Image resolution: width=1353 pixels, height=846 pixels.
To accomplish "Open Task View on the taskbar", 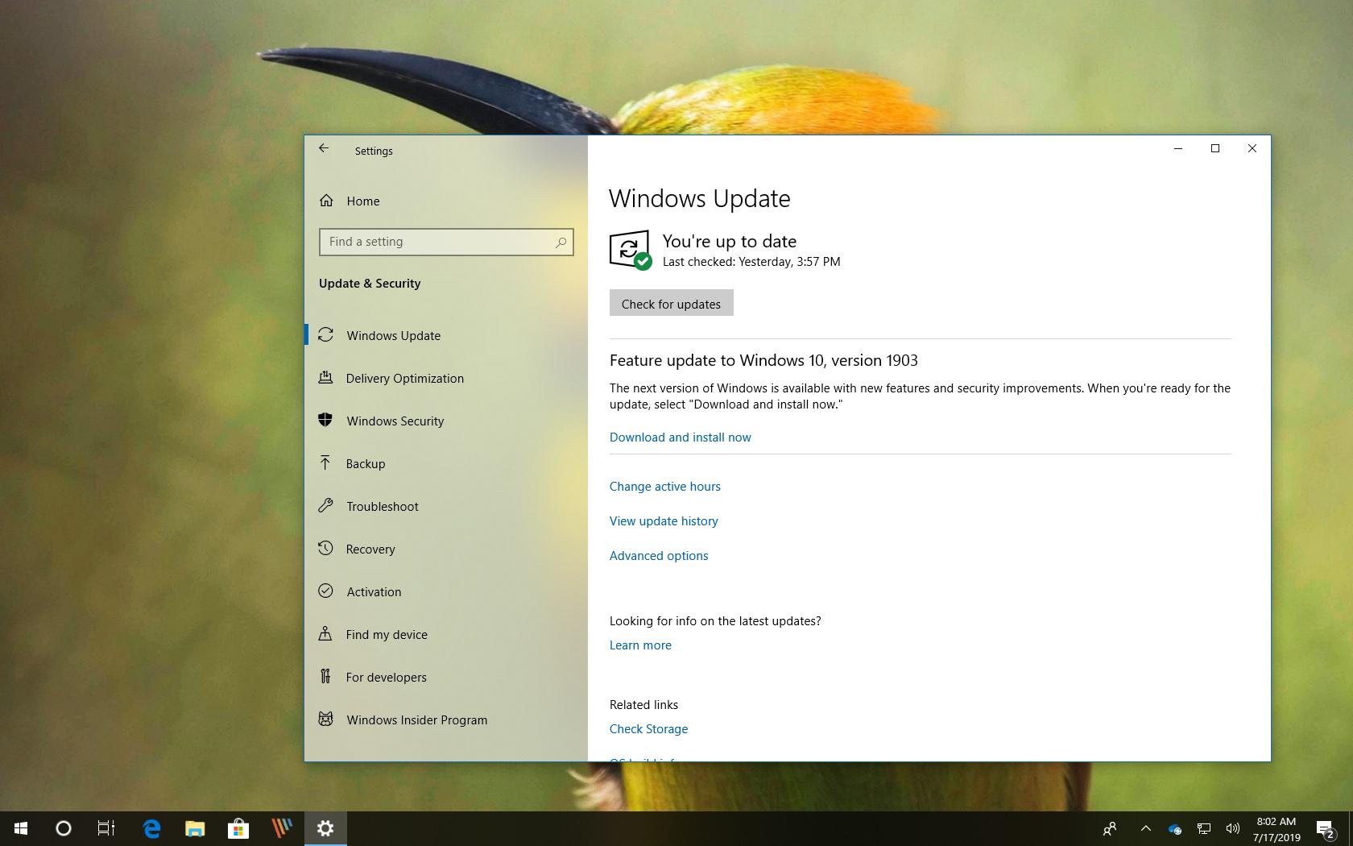I will click(106, 828).
